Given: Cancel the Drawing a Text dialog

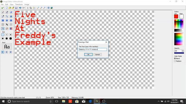Looking at the screenshot, I should pyautogui.click(x=97, y=55).
